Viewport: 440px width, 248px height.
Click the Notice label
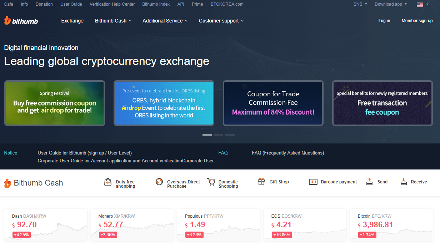pyautogui.click(x=11, y=153)
